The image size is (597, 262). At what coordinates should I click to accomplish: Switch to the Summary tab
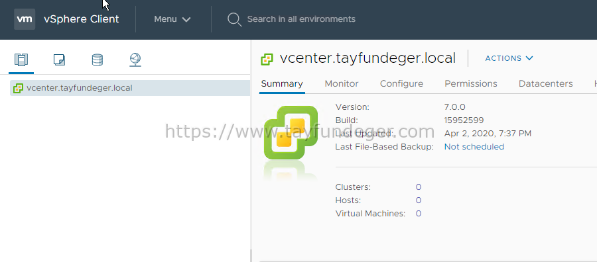[282, 83]
